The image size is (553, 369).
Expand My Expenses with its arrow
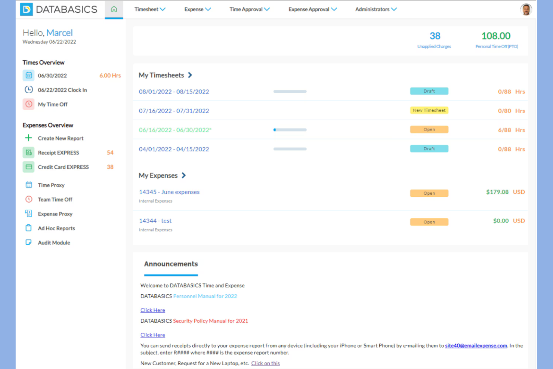pyautogui.click(x=183, y=175)
